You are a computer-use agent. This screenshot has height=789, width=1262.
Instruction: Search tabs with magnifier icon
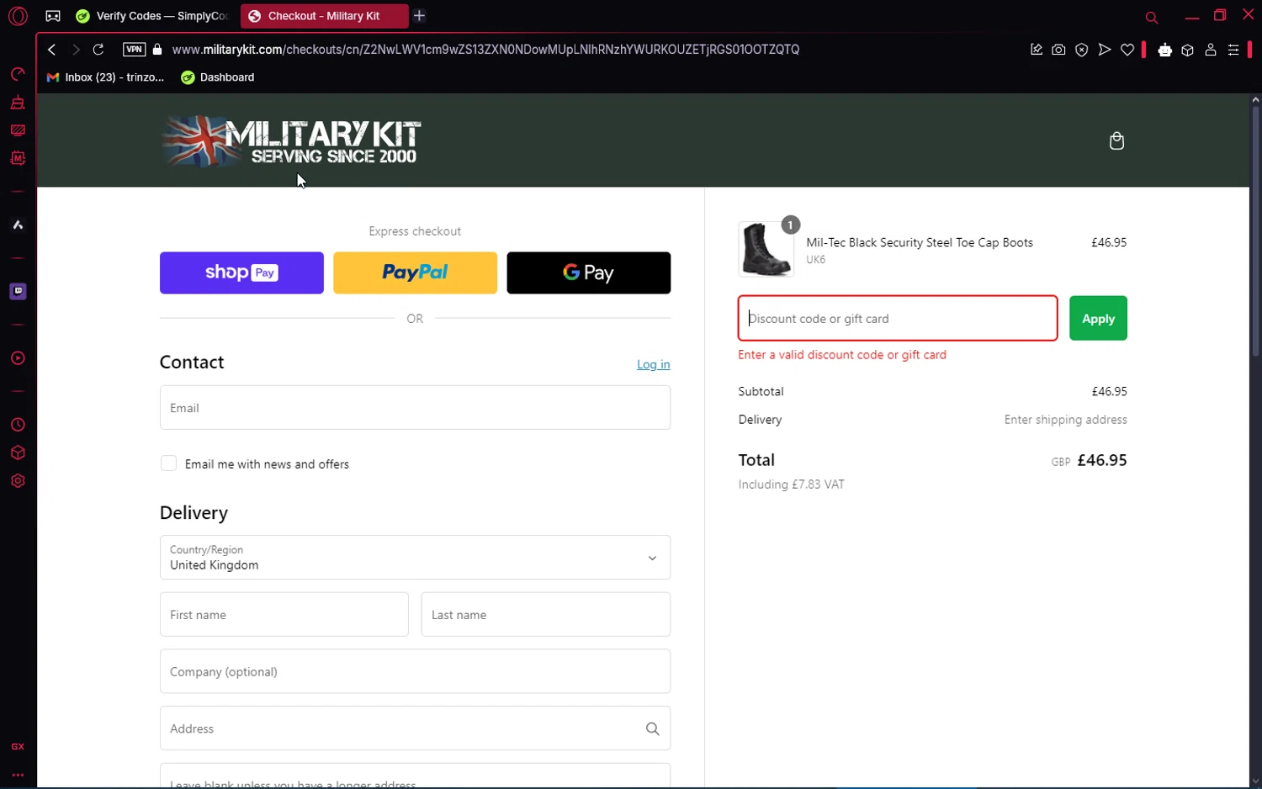pyautogui.click(x=1152, y=17)
